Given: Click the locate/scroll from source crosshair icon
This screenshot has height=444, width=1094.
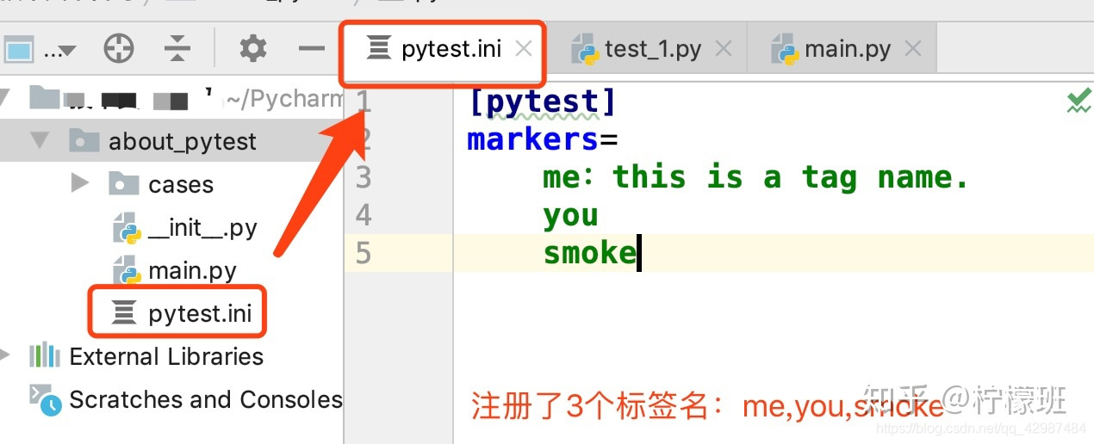Looking at the screenshot, I should pos(119,48).
